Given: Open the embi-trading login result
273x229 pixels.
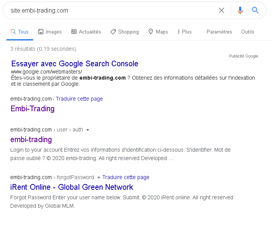Looking at the screenshot, I should click(x=31, y=139).
